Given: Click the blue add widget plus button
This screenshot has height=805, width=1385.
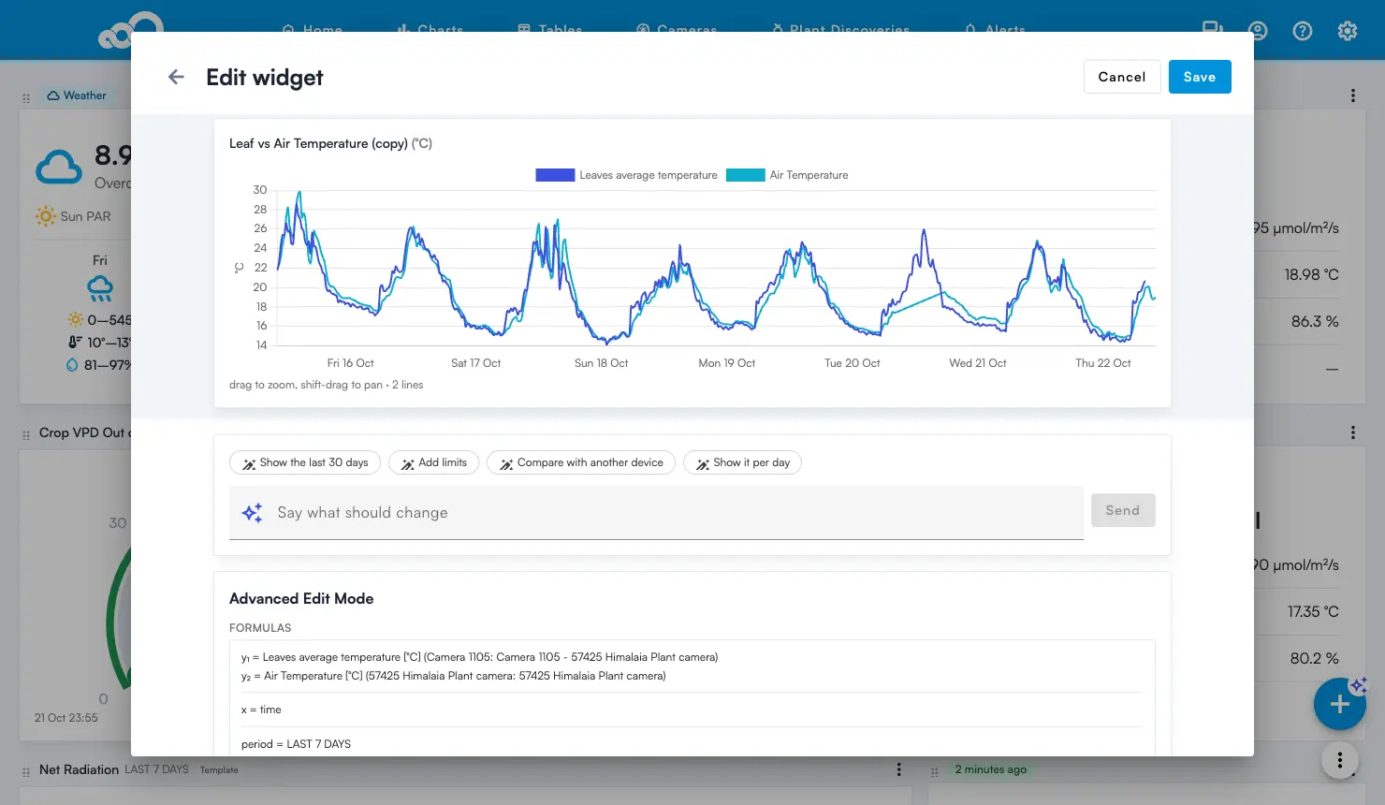Looking at the screenshot, I should tap(1340, 704).
